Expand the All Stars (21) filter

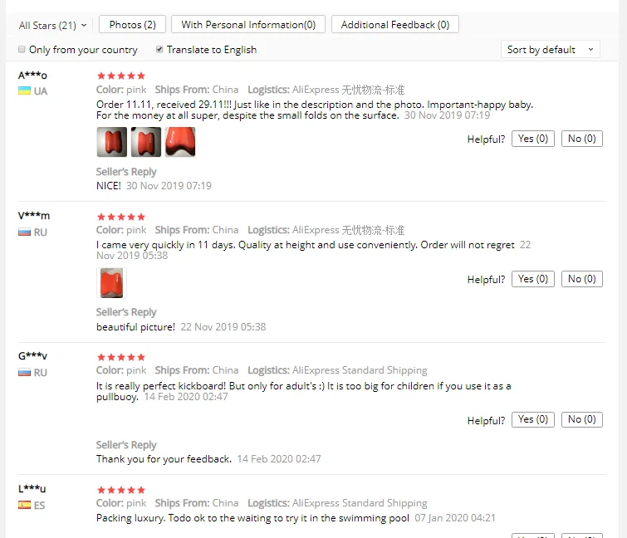coord(53,25)
